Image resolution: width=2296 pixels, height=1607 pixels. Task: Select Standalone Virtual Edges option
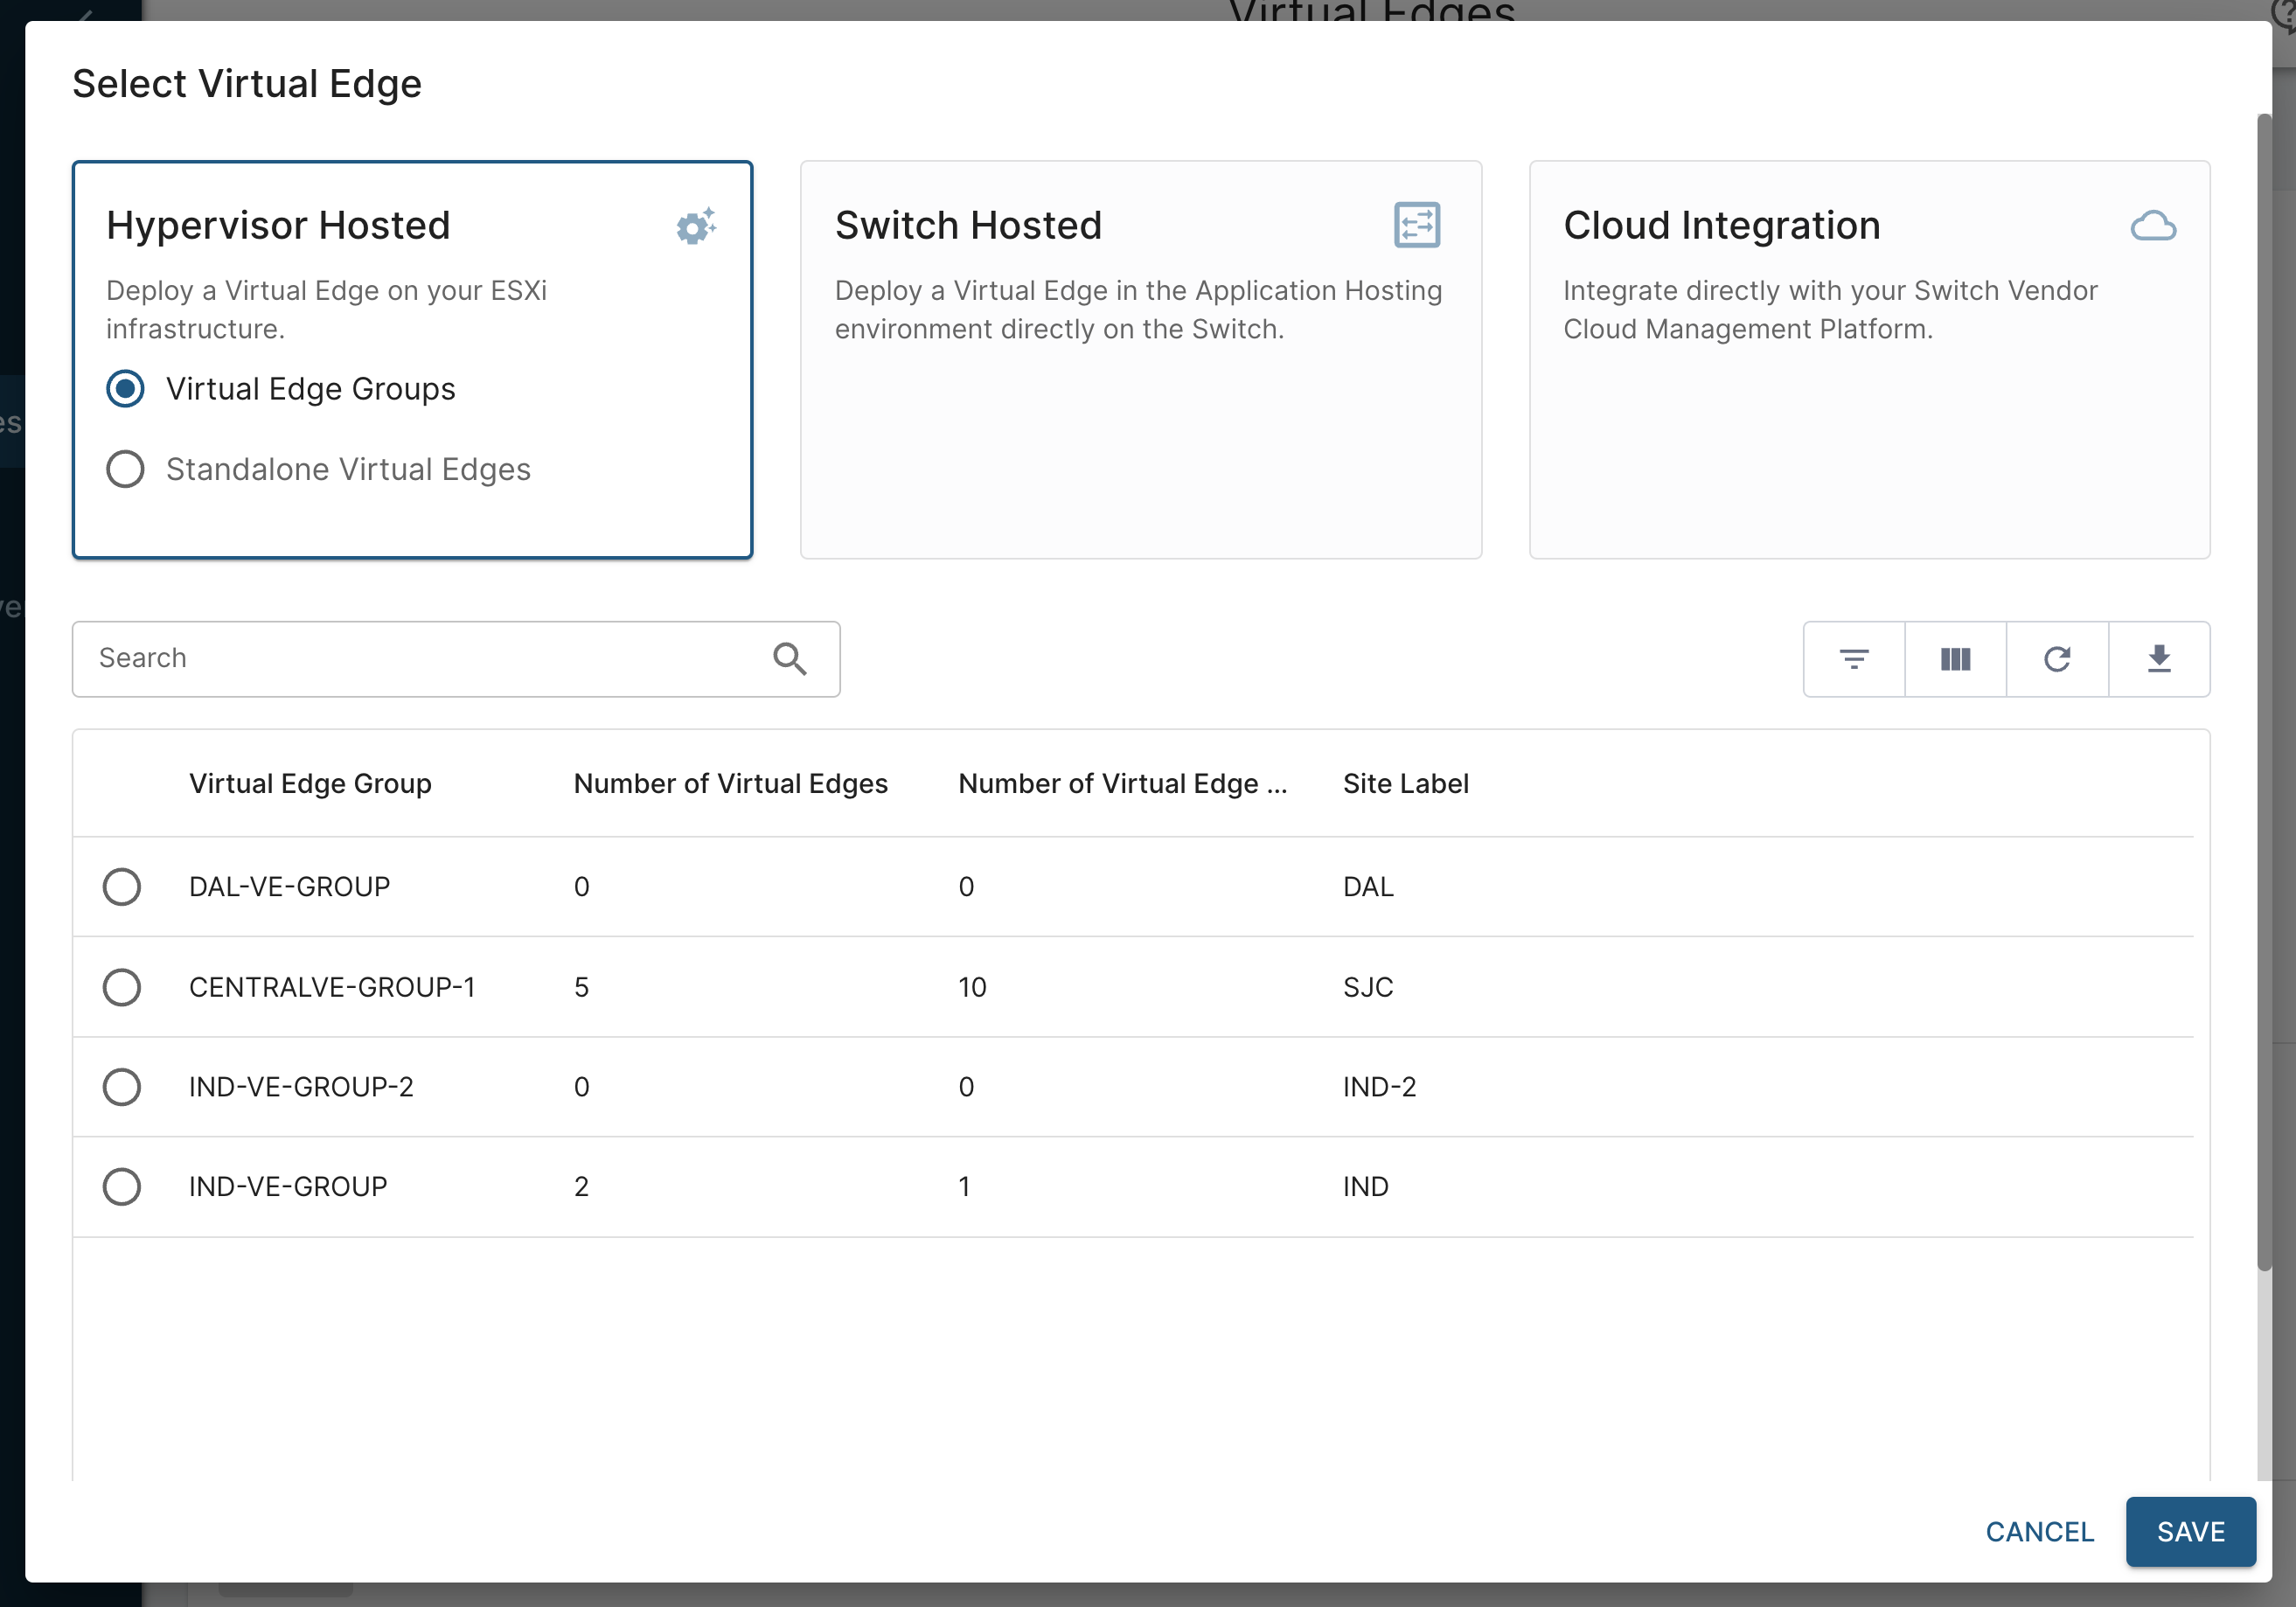(x=125, y=469)
